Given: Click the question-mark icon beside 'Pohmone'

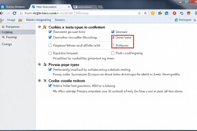Looking at the screenshot, I should [114, 45].
